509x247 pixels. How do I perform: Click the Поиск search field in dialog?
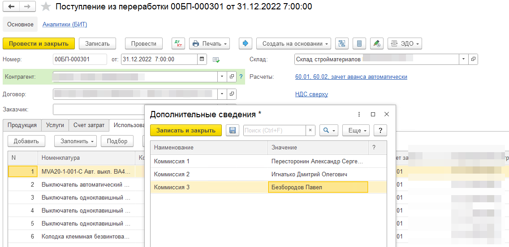(275, 130)
